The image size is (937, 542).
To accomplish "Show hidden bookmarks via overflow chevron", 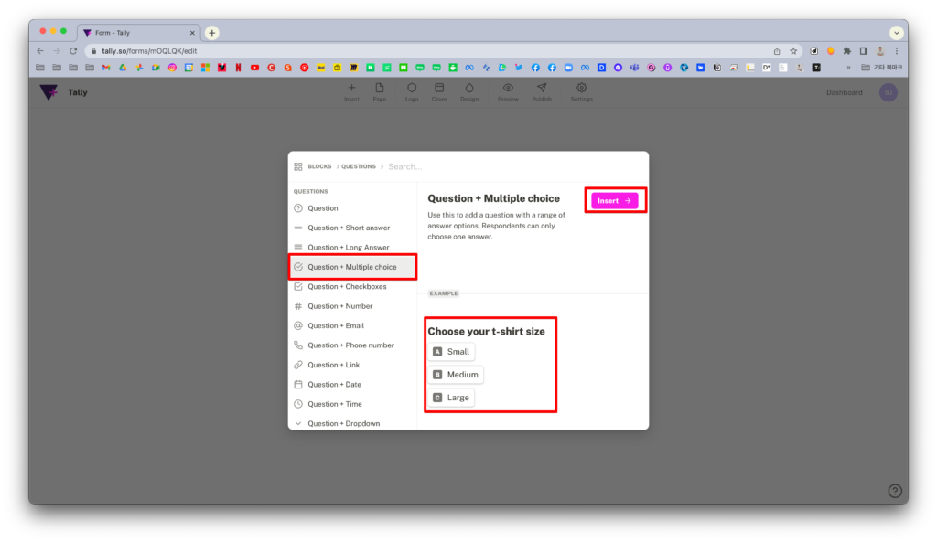I will point(847,68).
